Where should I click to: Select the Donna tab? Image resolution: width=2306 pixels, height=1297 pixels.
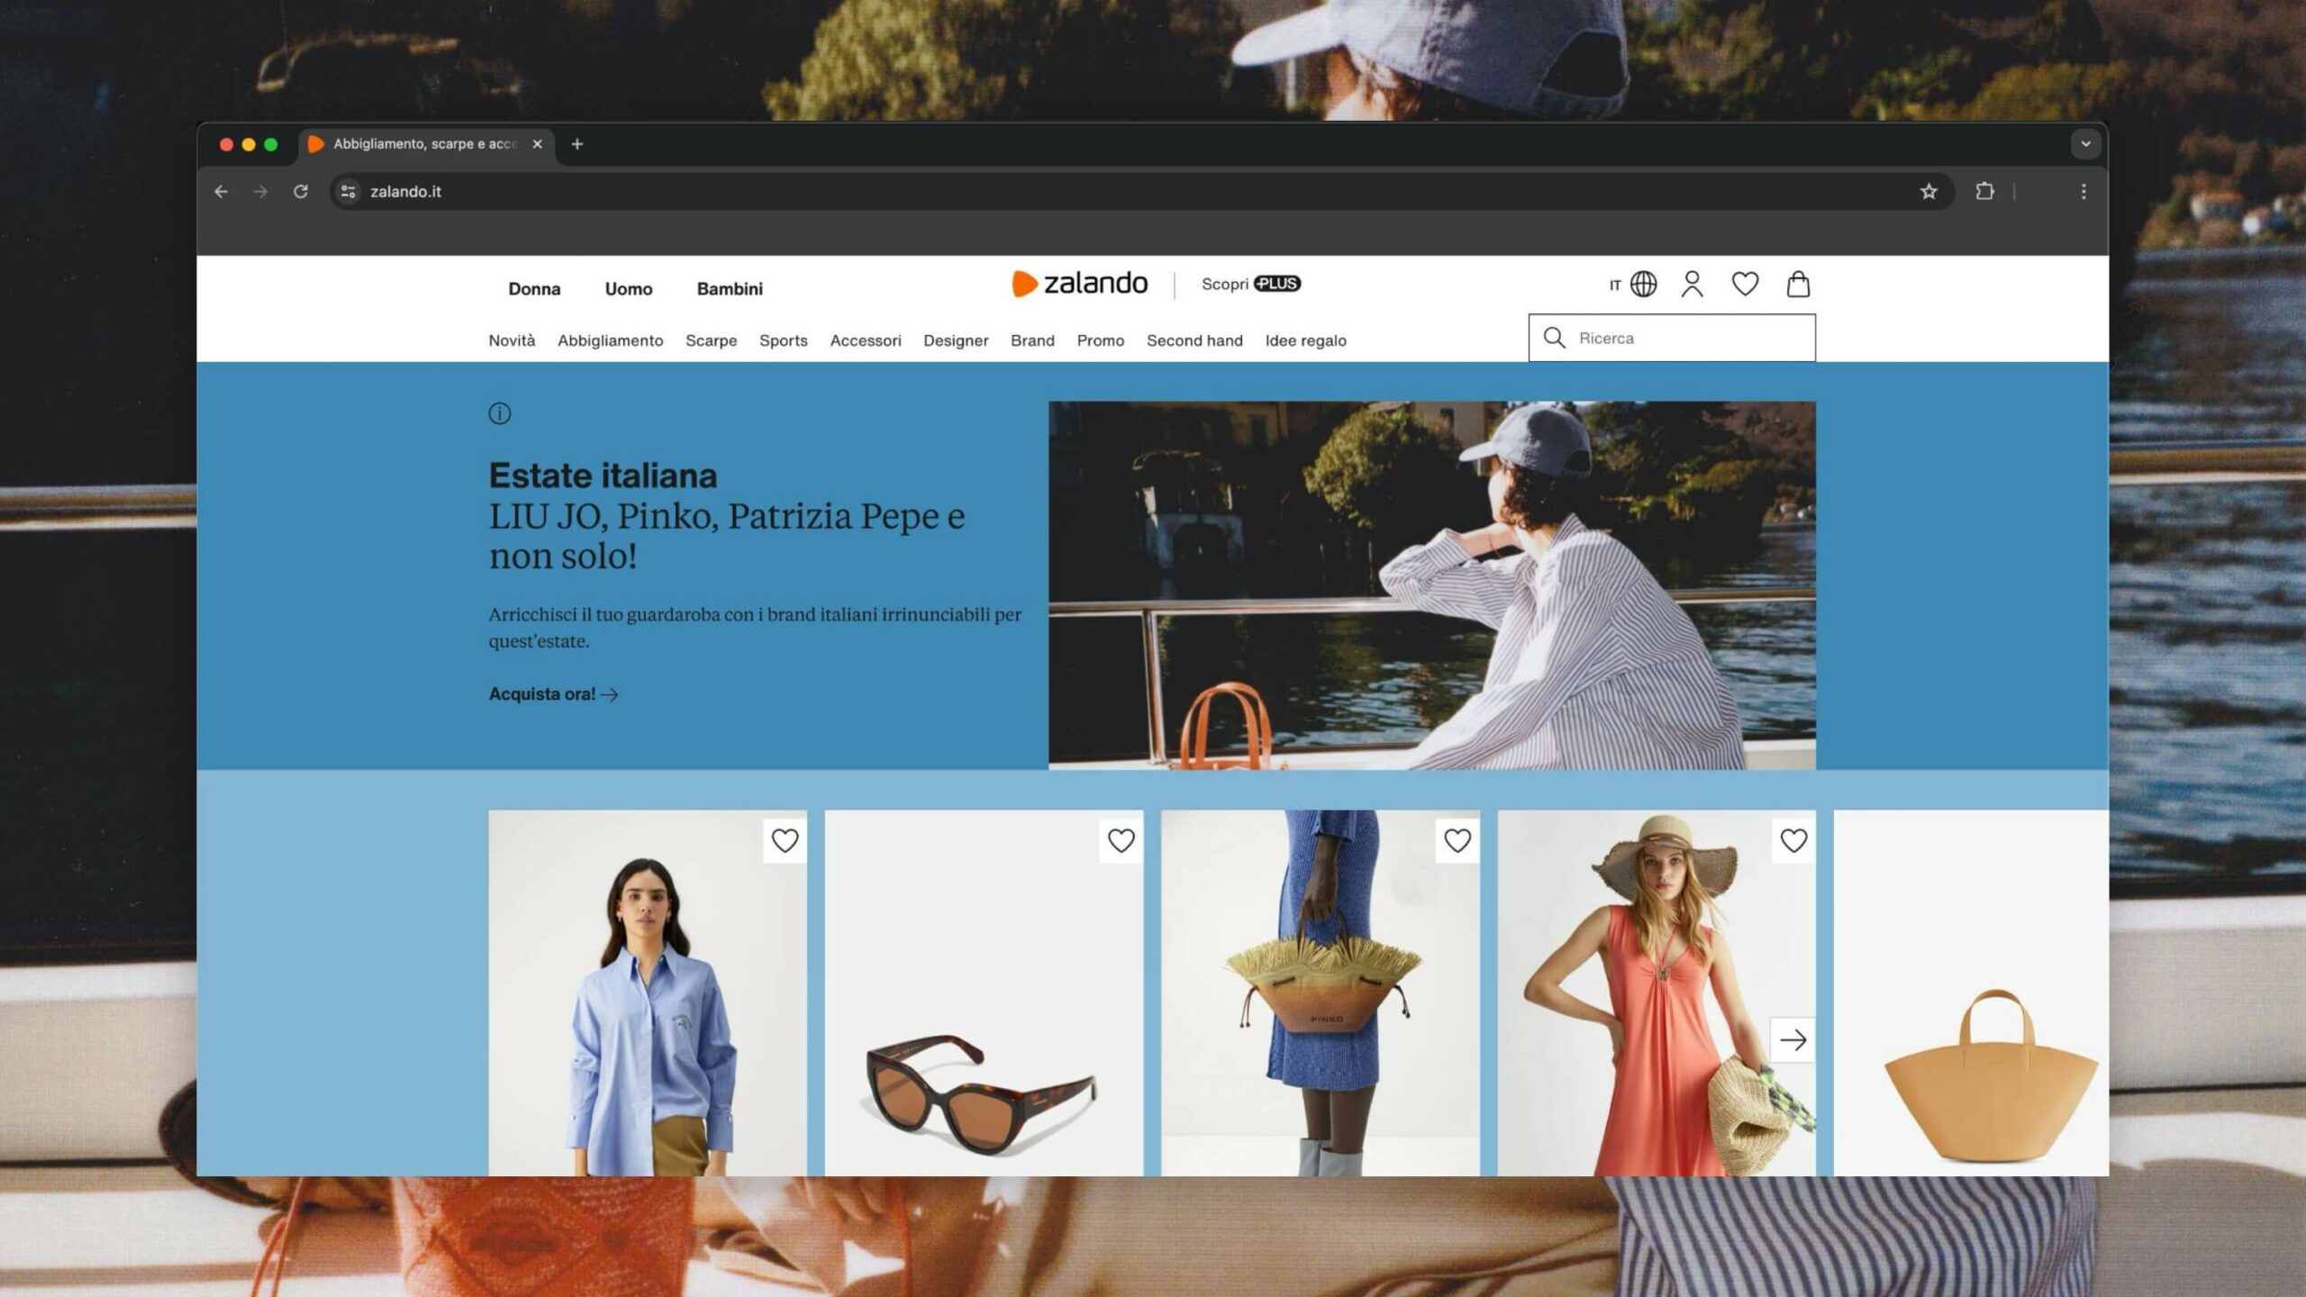[x=534, y=289]
